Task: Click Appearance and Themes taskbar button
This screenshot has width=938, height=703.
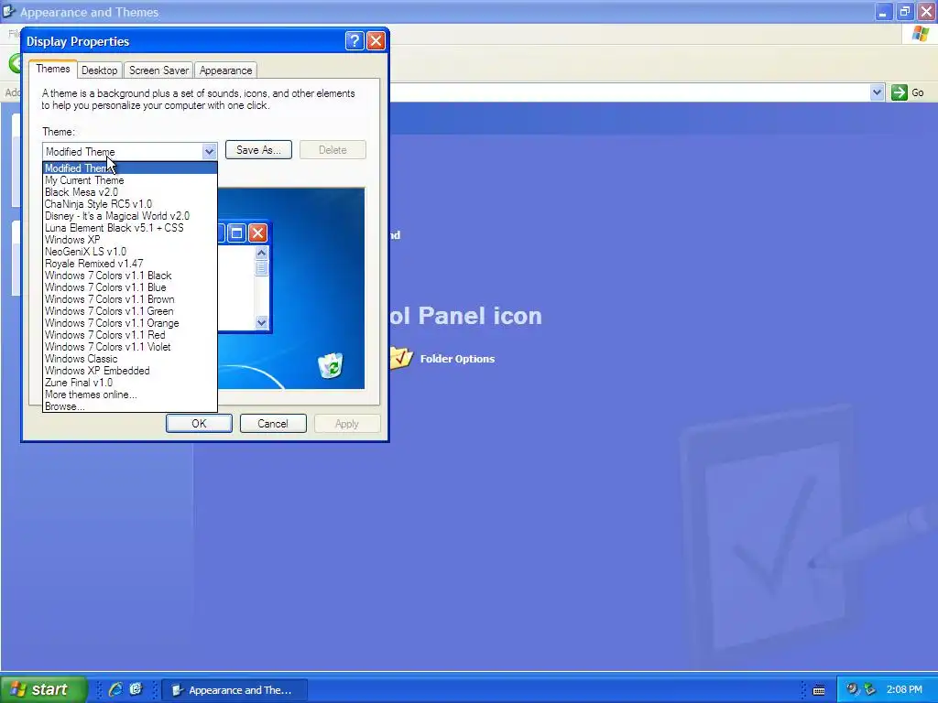Action: (235, 690)
